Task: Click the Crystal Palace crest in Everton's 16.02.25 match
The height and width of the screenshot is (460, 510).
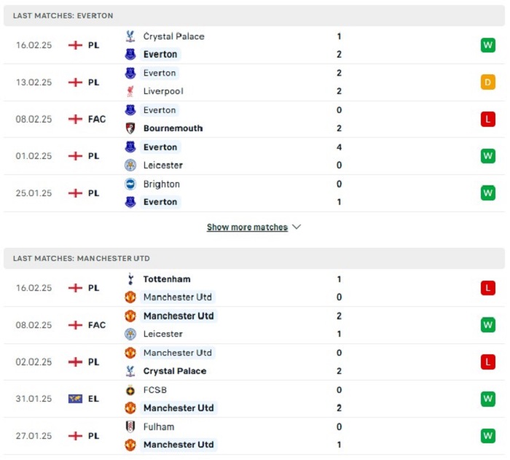Action: (130, 36)
